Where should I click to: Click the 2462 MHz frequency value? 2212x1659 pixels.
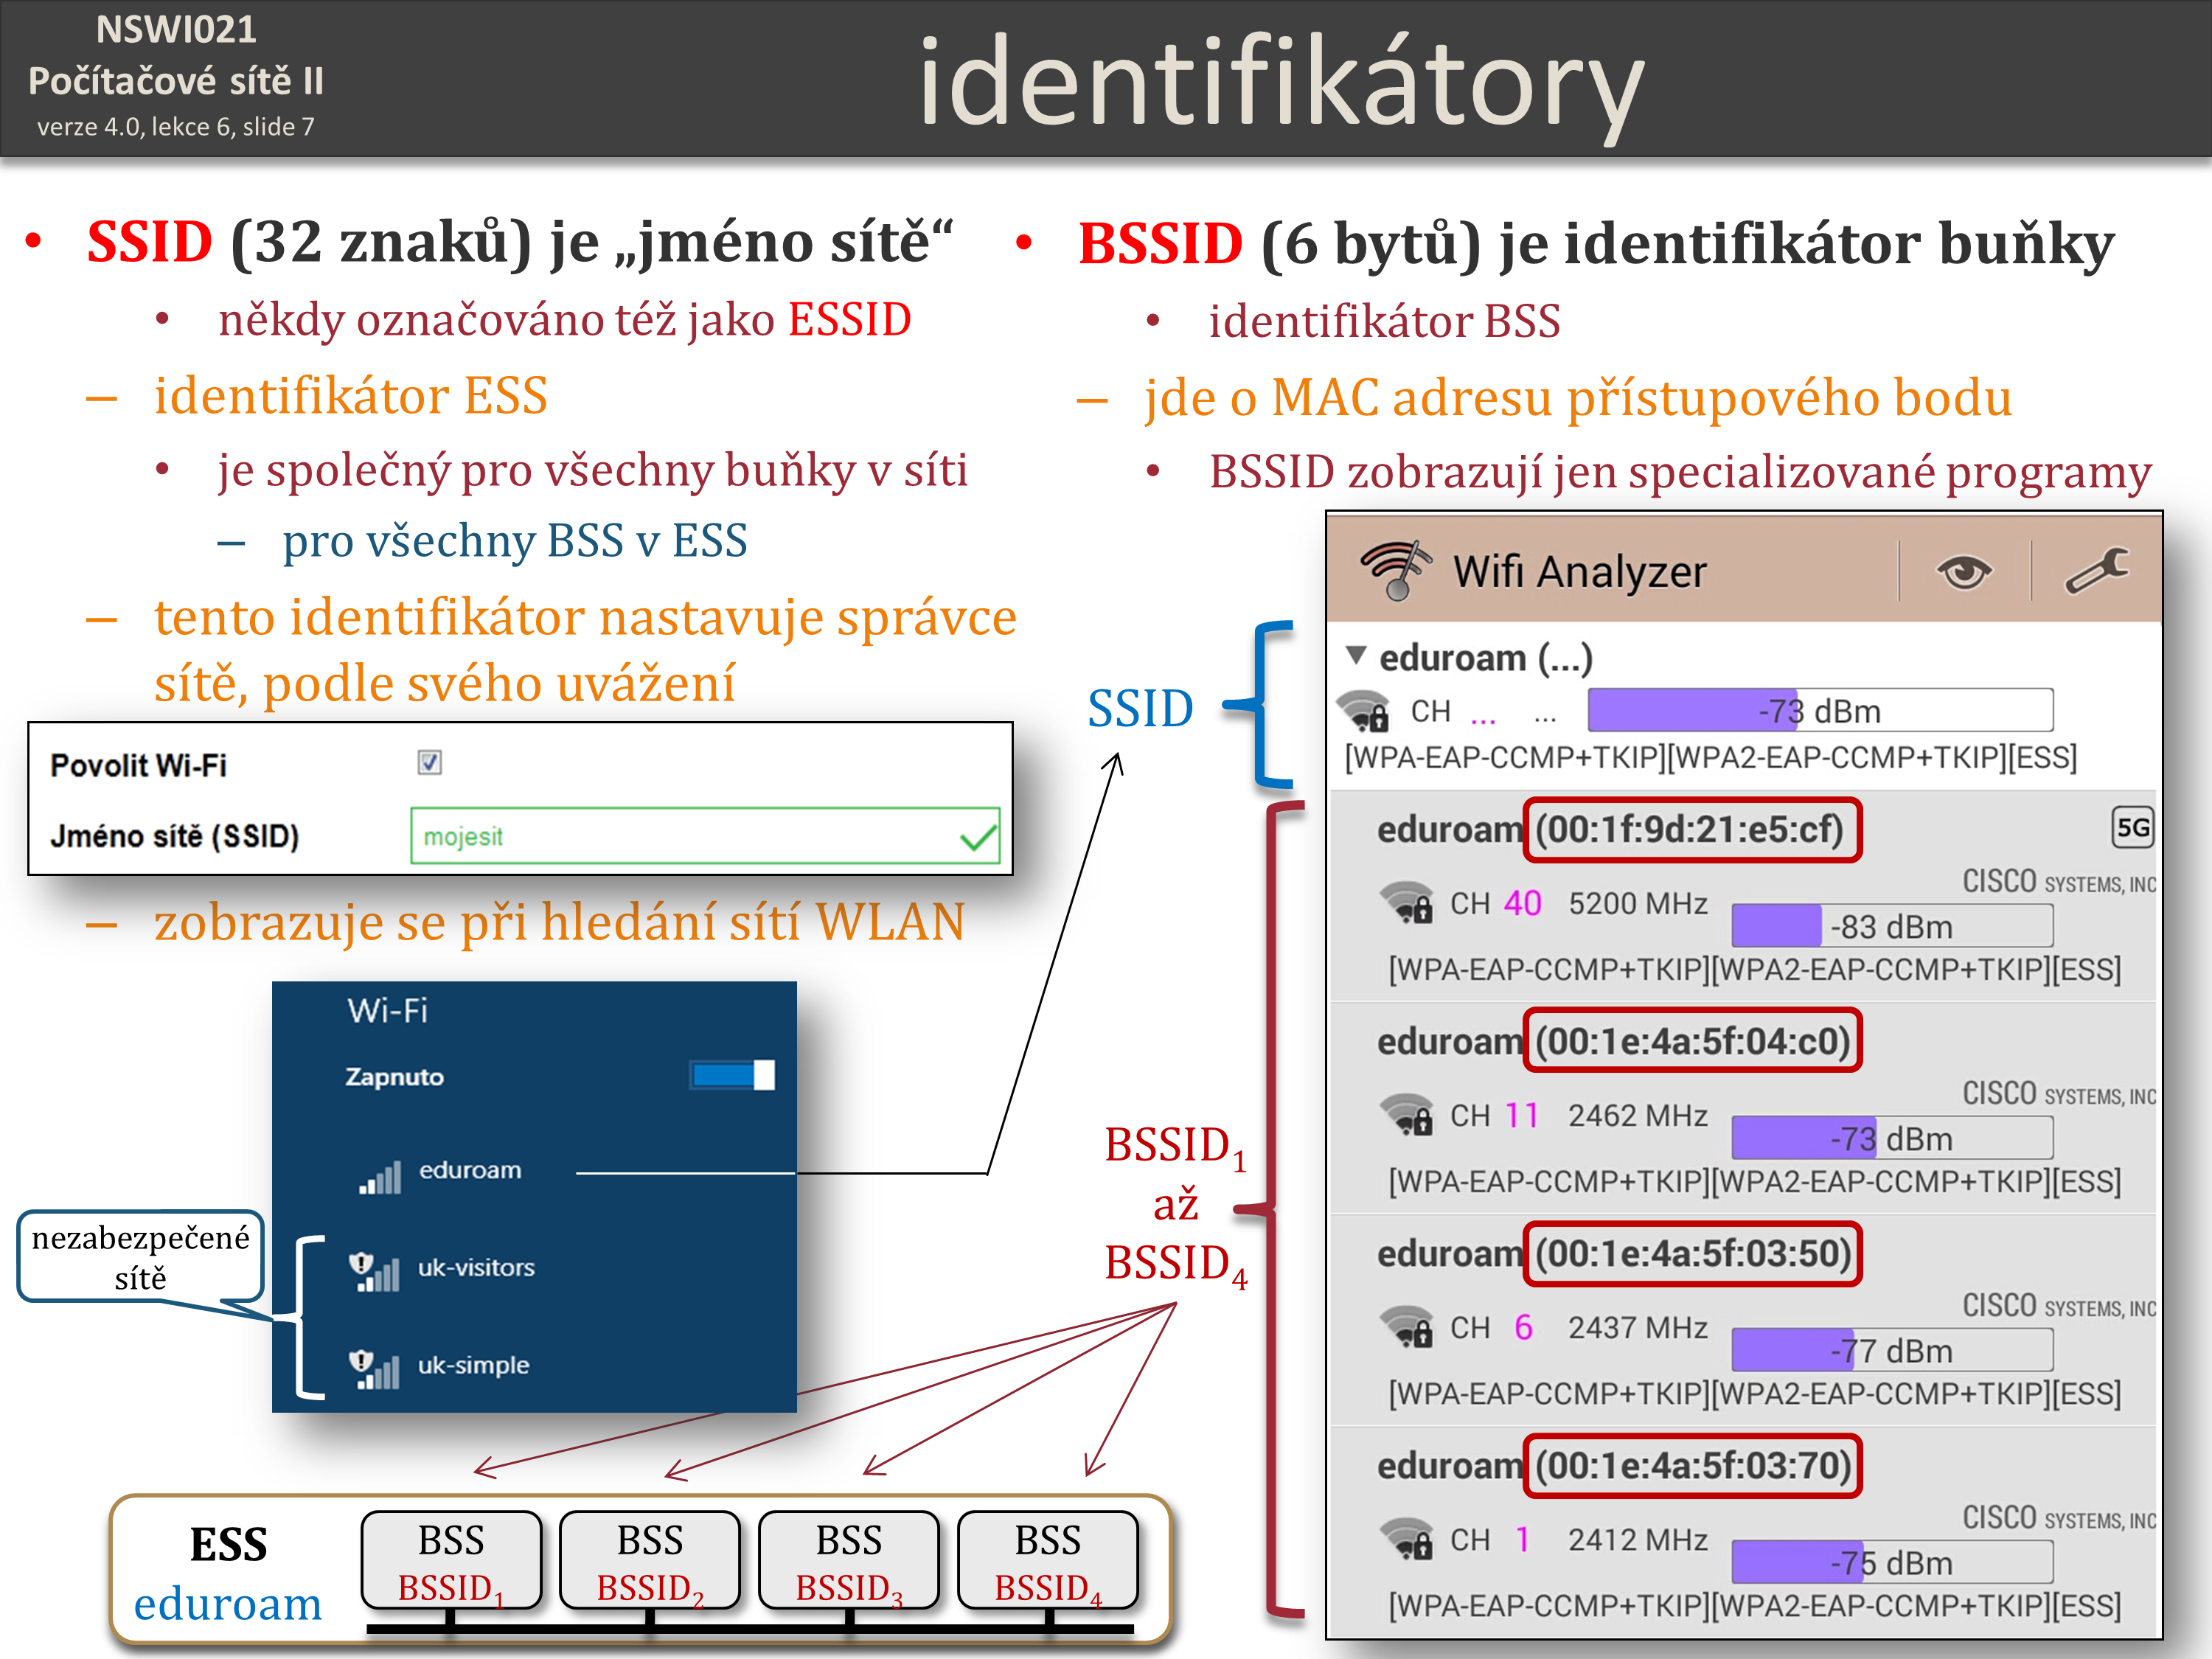click(x=1637, y=1115)
